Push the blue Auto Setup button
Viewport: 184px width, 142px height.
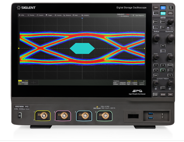(163, 8)
